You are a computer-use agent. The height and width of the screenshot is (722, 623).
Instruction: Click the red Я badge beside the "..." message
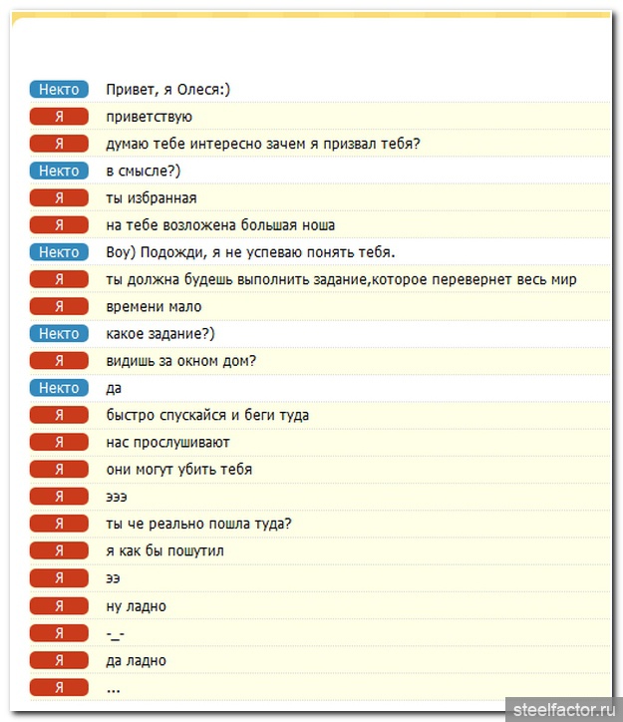coord(59,688)
